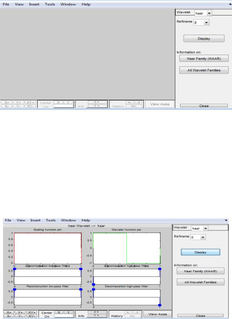232x319 pixels.
Task: Toggle XY+ zoom button in lower window
Action: coord(32,312)
